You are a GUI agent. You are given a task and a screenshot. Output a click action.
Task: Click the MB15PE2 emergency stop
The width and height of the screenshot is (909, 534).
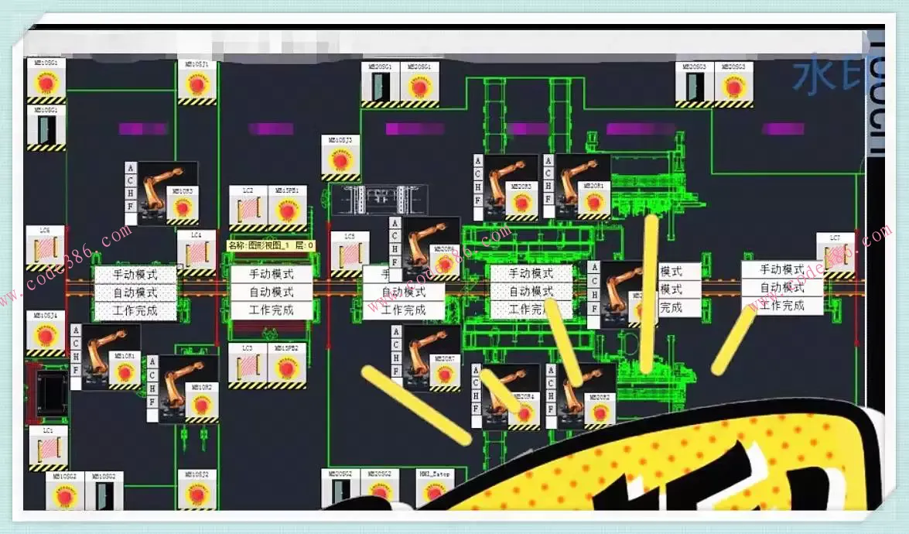pos(287,366)
